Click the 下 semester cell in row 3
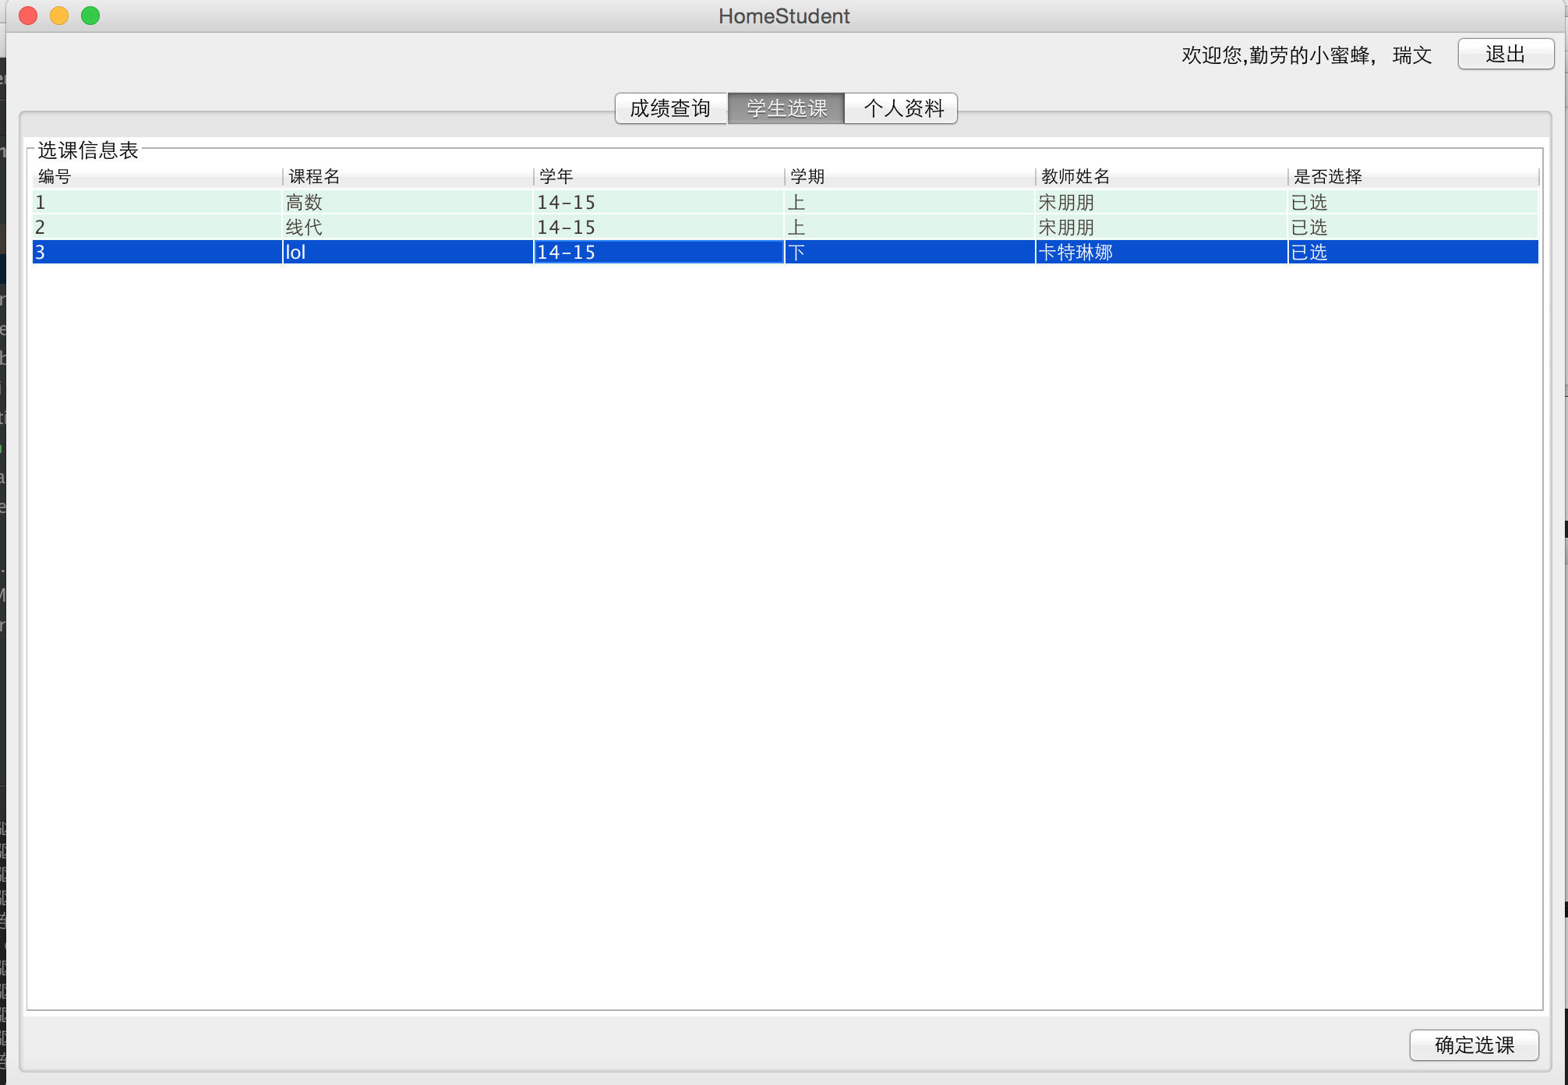 (796, 253)
